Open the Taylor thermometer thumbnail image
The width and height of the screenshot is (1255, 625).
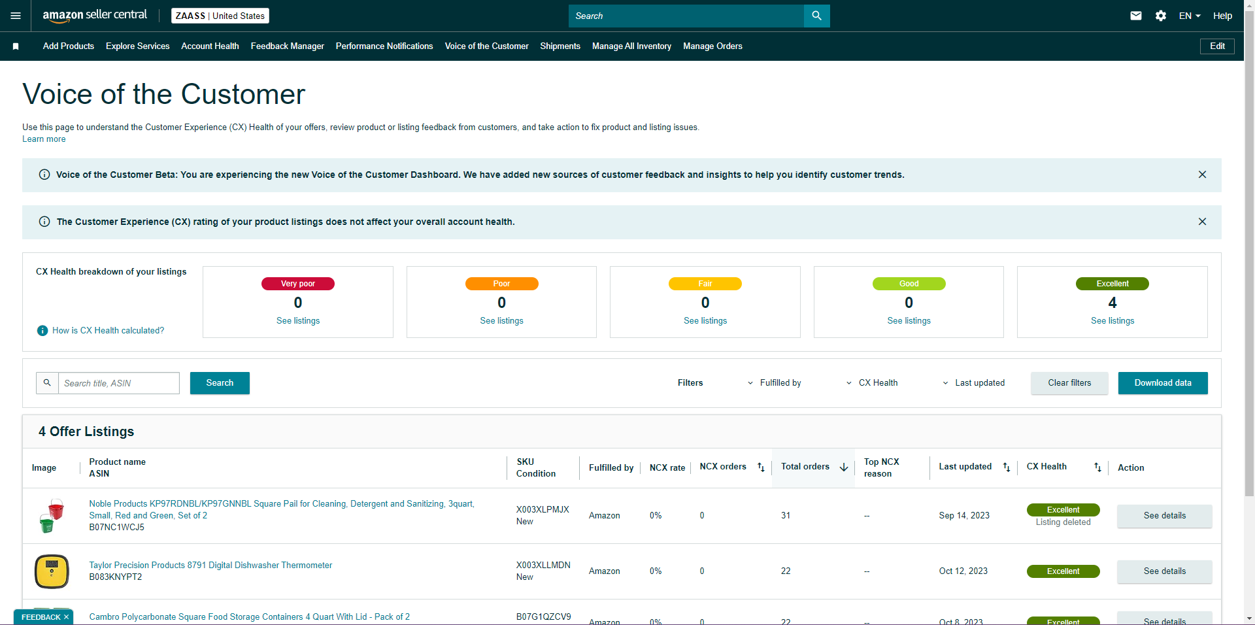52,571
